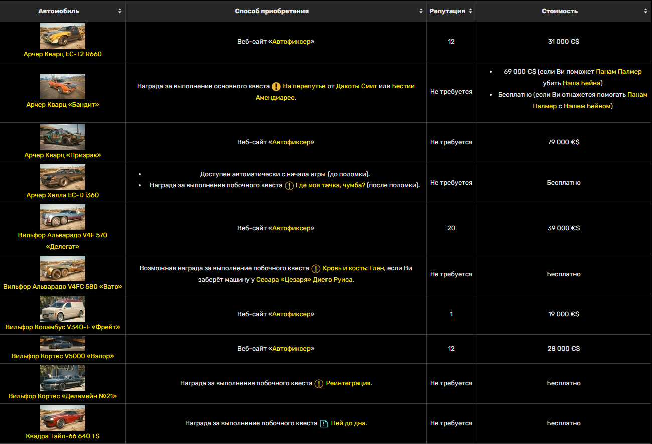
Task: Select price 28 000 €$ cell
Action: [x=564, y=349]
